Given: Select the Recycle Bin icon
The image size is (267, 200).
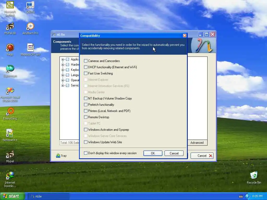Looking at the screenshot, I should (254, 178).
